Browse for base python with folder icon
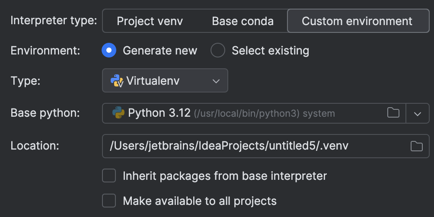 pos(393,113)
